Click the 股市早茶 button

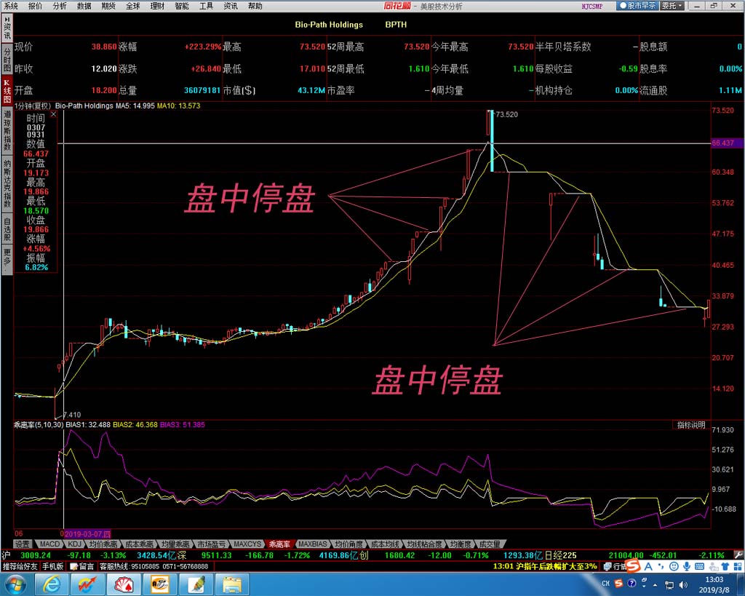click(637, 6)
